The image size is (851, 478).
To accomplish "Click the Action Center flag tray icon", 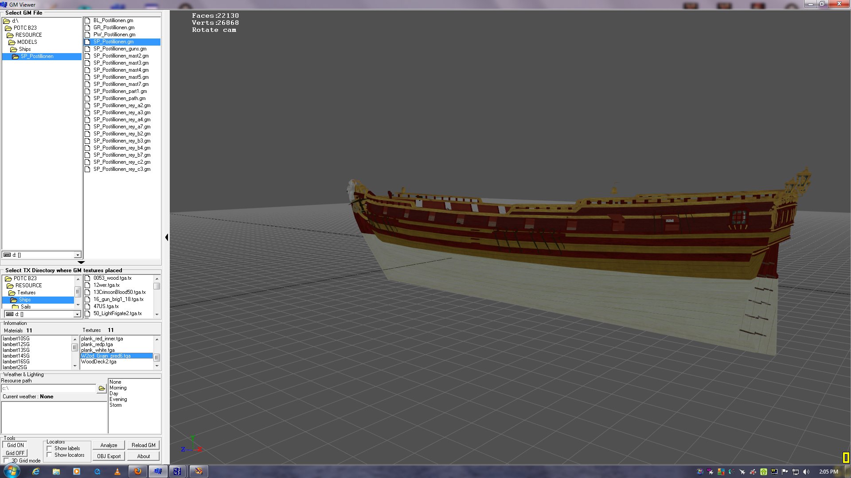I will [785, 472].
